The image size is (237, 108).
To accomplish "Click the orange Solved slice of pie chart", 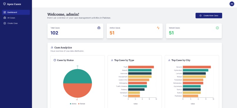I will [78, 90].
